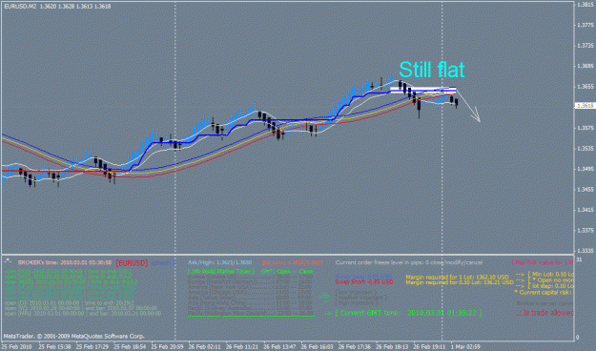Click the Current GMT time readout
The image size is (596, 351).
coord(408,313)
